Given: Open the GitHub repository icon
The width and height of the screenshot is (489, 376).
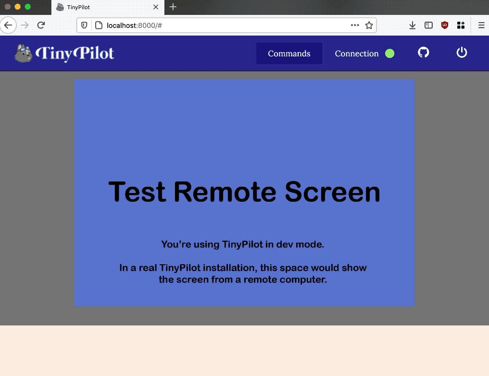Looking at the screenshot, I should (x=424, y=53).
